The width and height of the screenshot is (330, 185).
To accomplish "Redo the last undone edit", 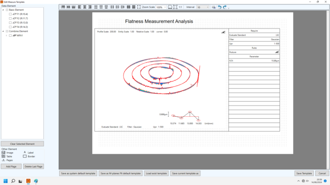I will 225,7.
